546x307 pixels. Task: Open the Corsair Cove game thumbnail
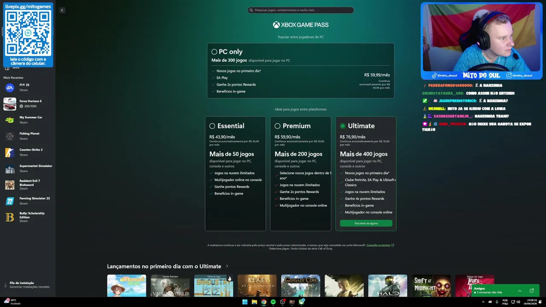[301, 286]
